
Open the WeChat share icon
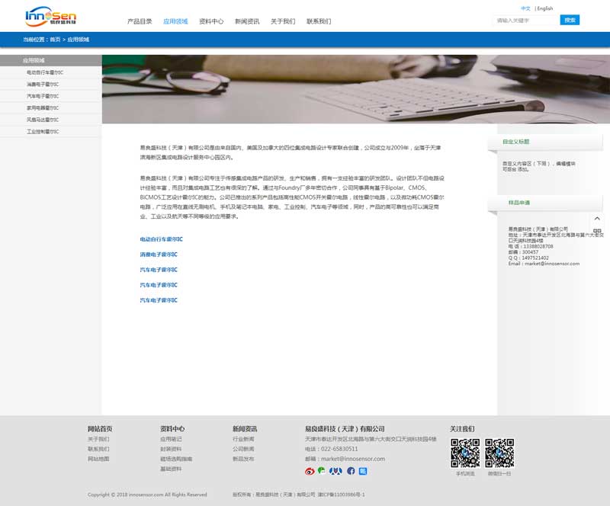tap(322, 471)
